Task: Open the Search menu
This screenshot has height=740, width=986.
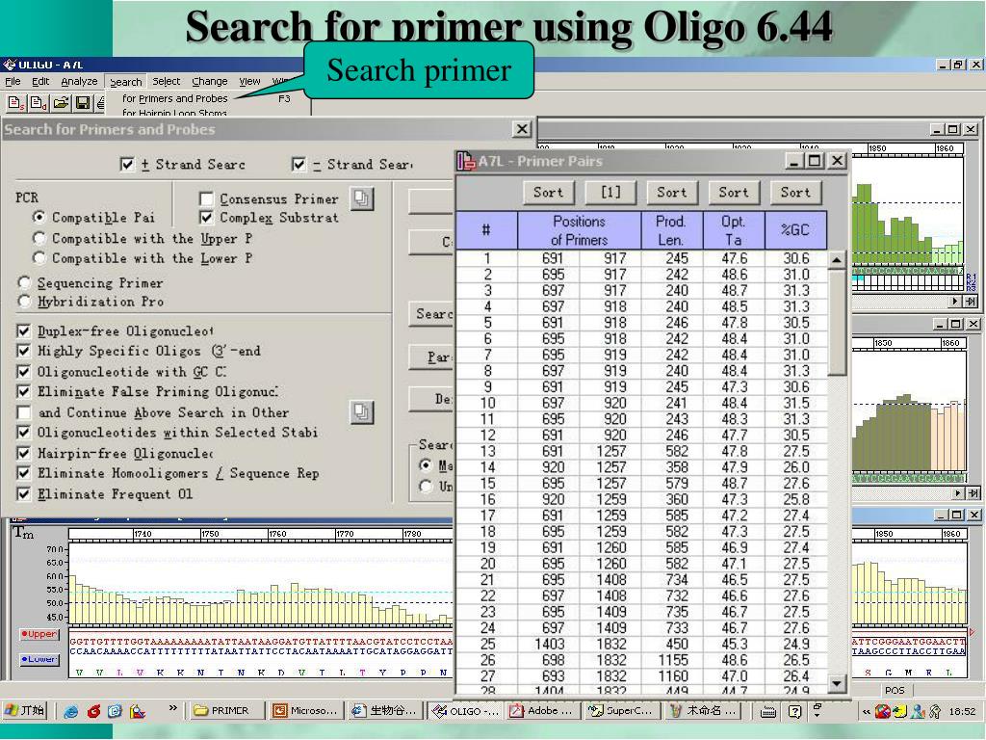Action: point(126,82)
